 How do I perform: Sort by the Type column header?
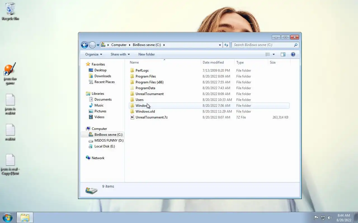pyautogui.click(x=251, y=62)
